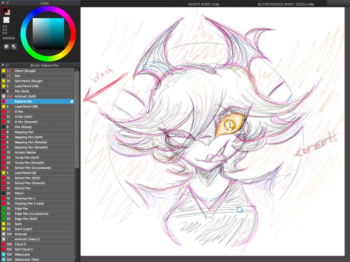The image size is (350, 262).
Task: Select the Drawing Pen 2 brush
Action: tap(38, 198)
